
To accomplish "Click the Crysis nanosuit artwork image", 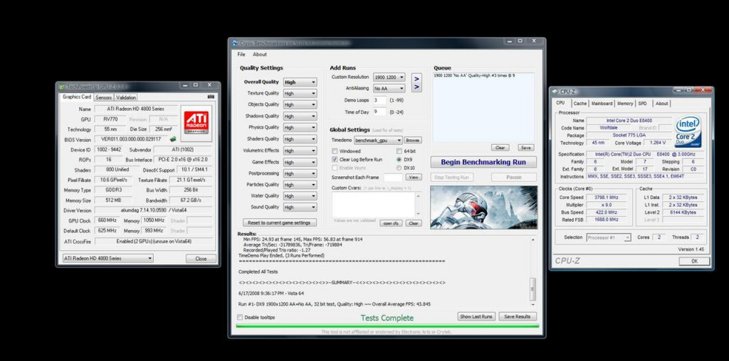I will (x=484, y=207).
